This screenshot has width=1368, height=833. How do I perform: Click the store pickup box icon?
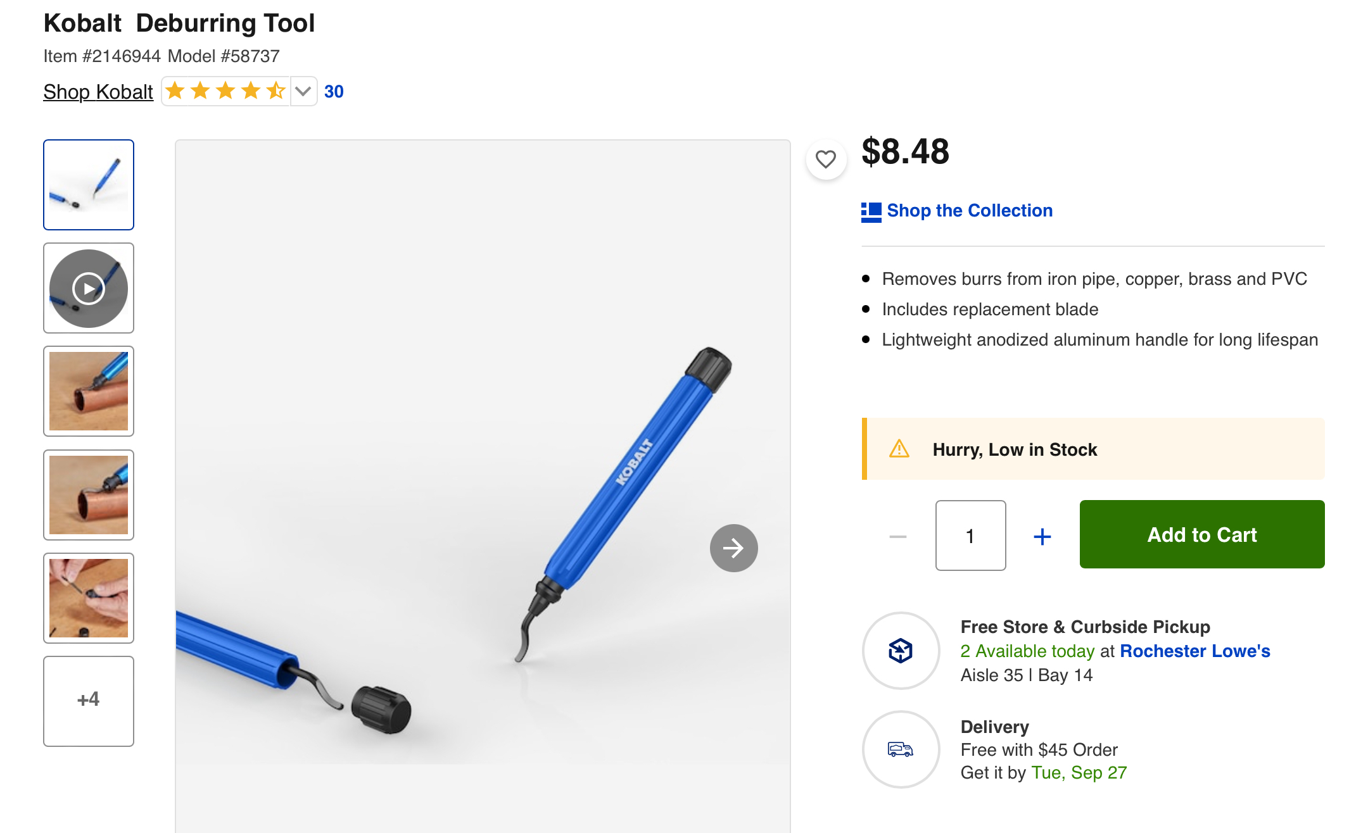[x=901, y=650]
